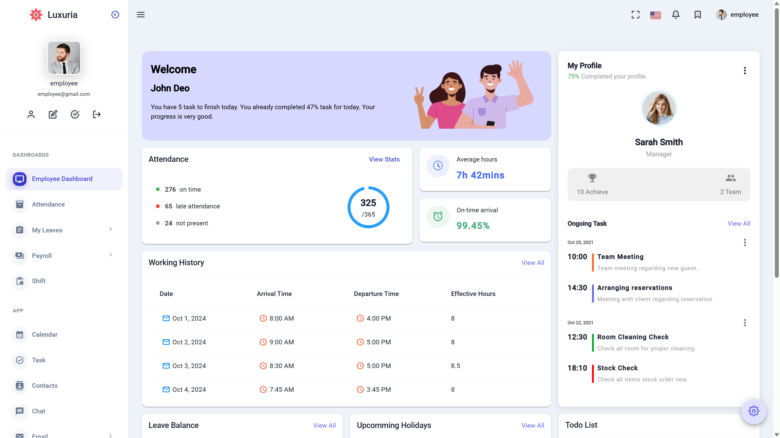780x438 pixels.
Task: Open Chat from the sidebar
Action: [64, 411]
